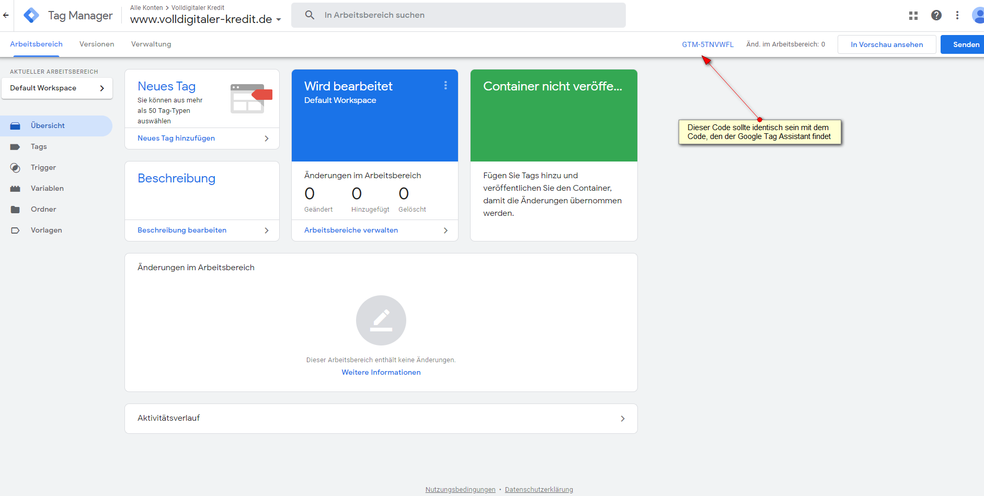Click the Tag Manager logo icon
This screenshot has height=496, width=984.
coord(31,15)
